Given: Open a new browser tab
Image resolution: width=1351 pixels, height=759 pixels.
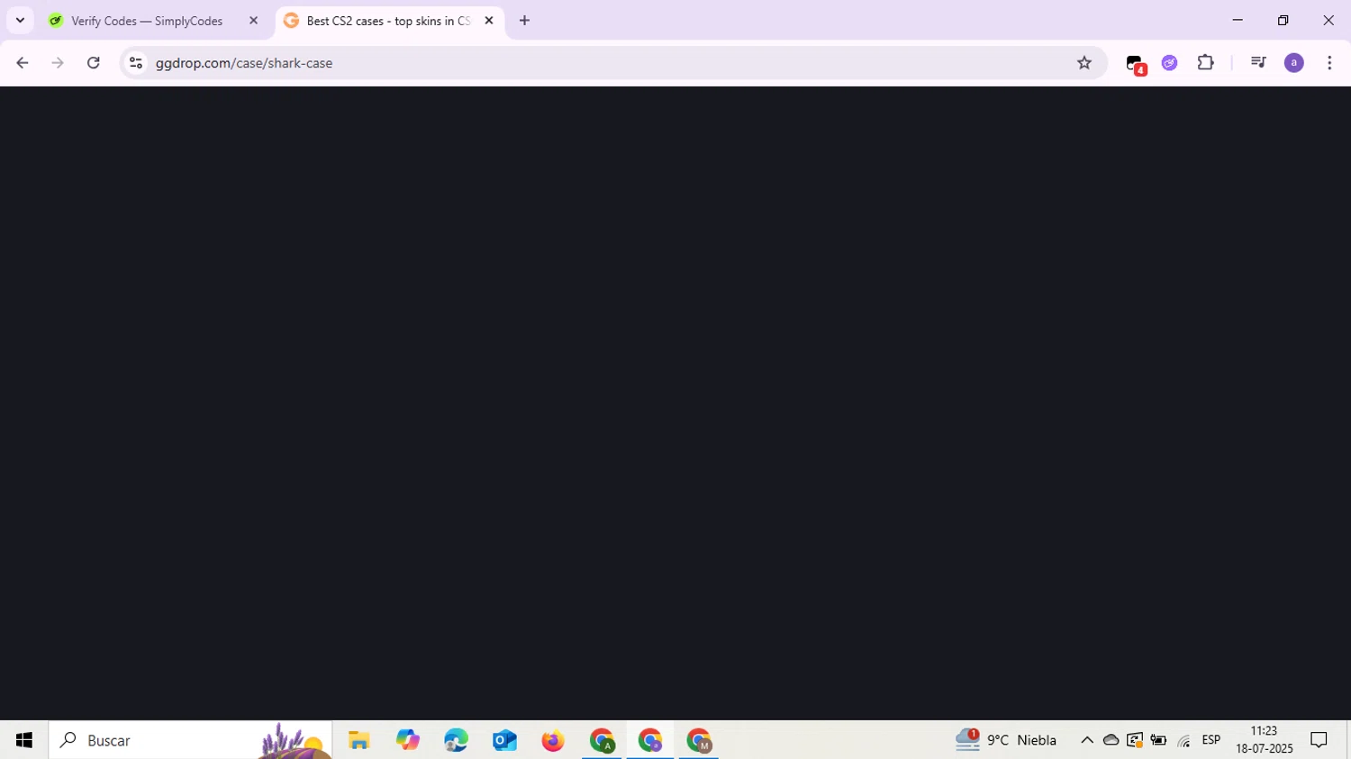Looking at the screenshot, I should [x=524, y=21].
